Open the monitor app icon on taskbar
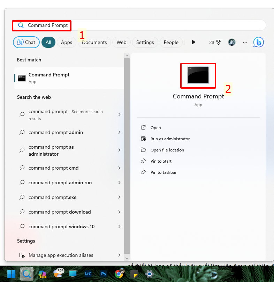 pos(73,274)
